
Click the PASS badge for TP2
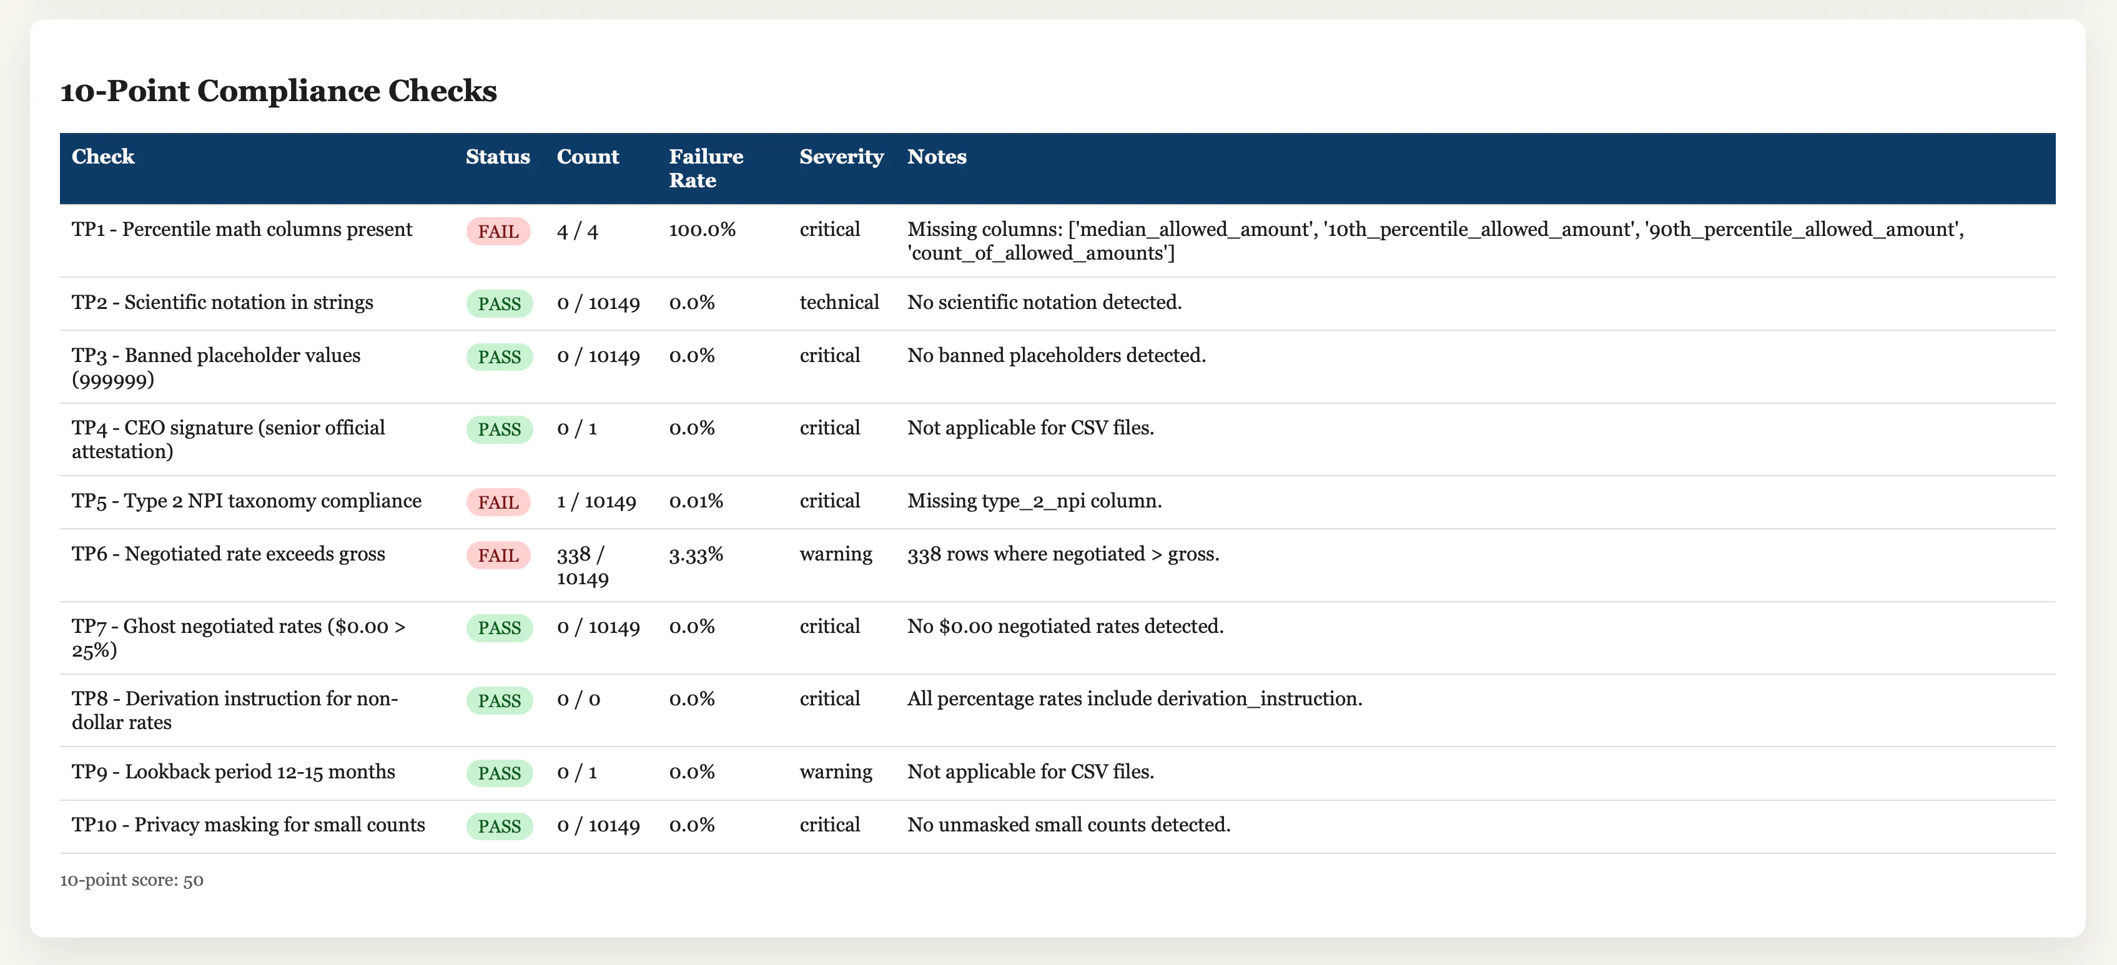pyautogui.click(x=499, y=303)
